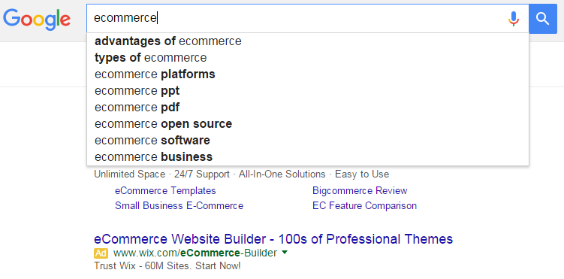564x279 pixels.
Task: Select "advantages of ecommerce" suggestion
Action: [x=308, y=41]
